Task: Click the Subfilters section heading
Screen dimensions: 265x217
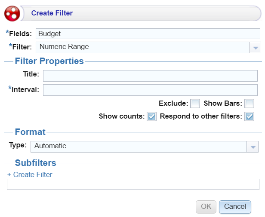Action: 35,163
